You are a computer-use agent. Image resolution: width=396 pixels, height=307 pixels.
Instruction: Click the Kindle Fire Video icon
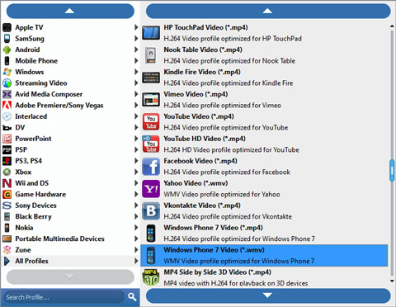151,78
